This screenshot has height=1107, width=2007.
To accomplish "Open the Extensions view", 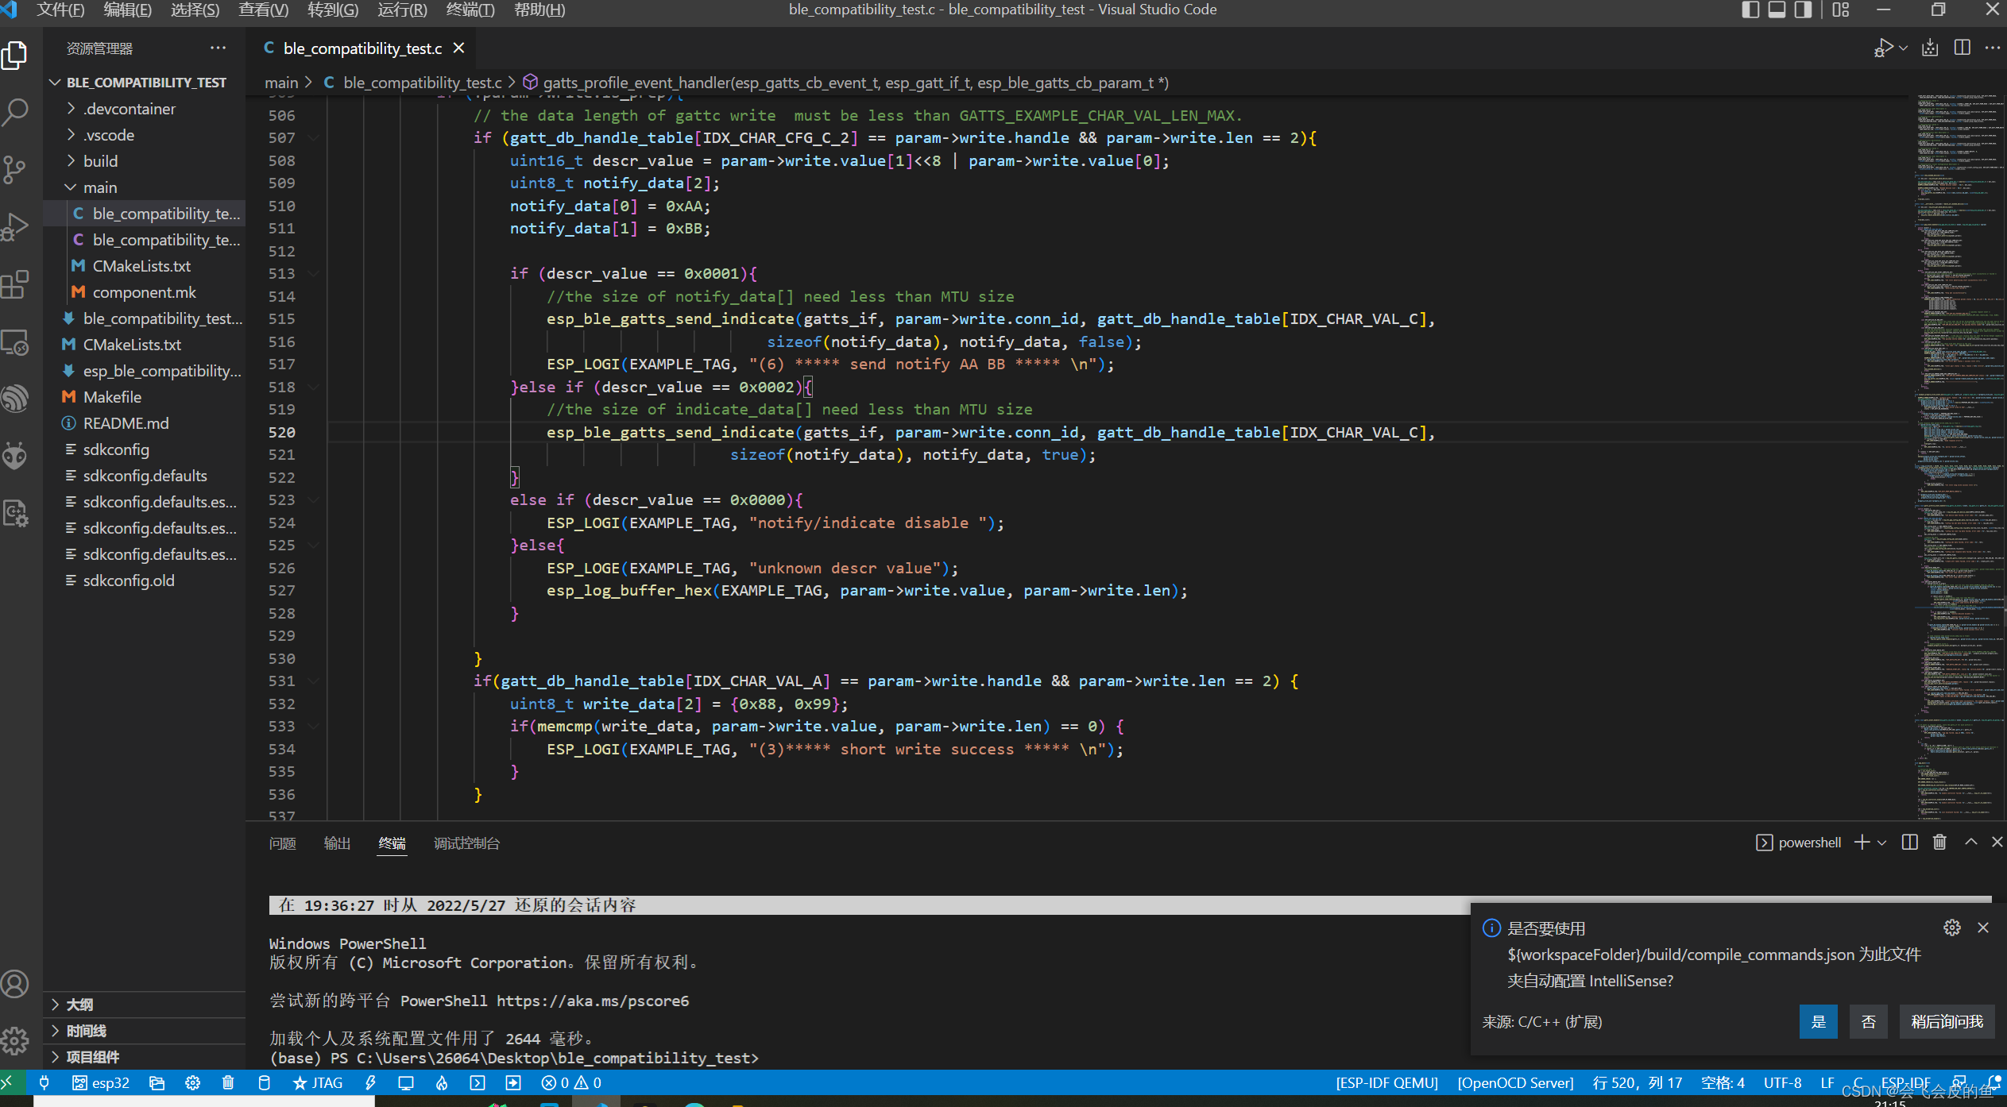I will click(15, 284).
